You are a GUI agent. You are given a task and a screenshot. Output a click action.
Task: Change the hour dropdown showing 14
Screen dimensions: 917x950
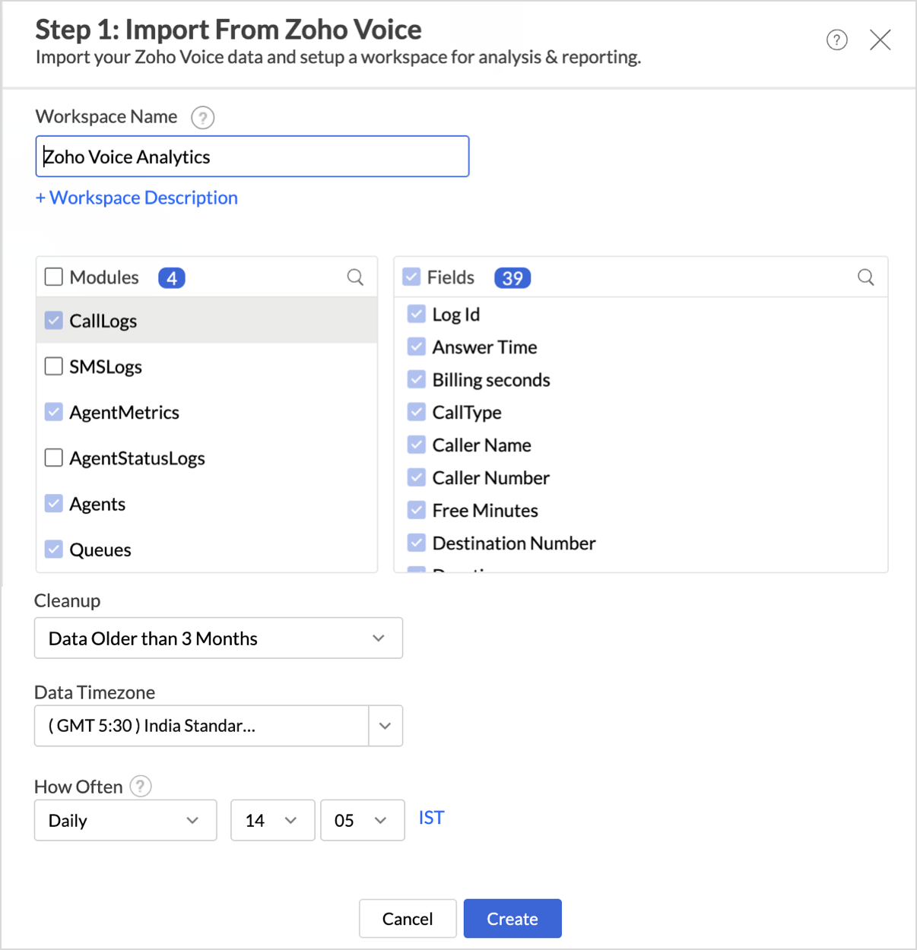click(x=272, y=820)
